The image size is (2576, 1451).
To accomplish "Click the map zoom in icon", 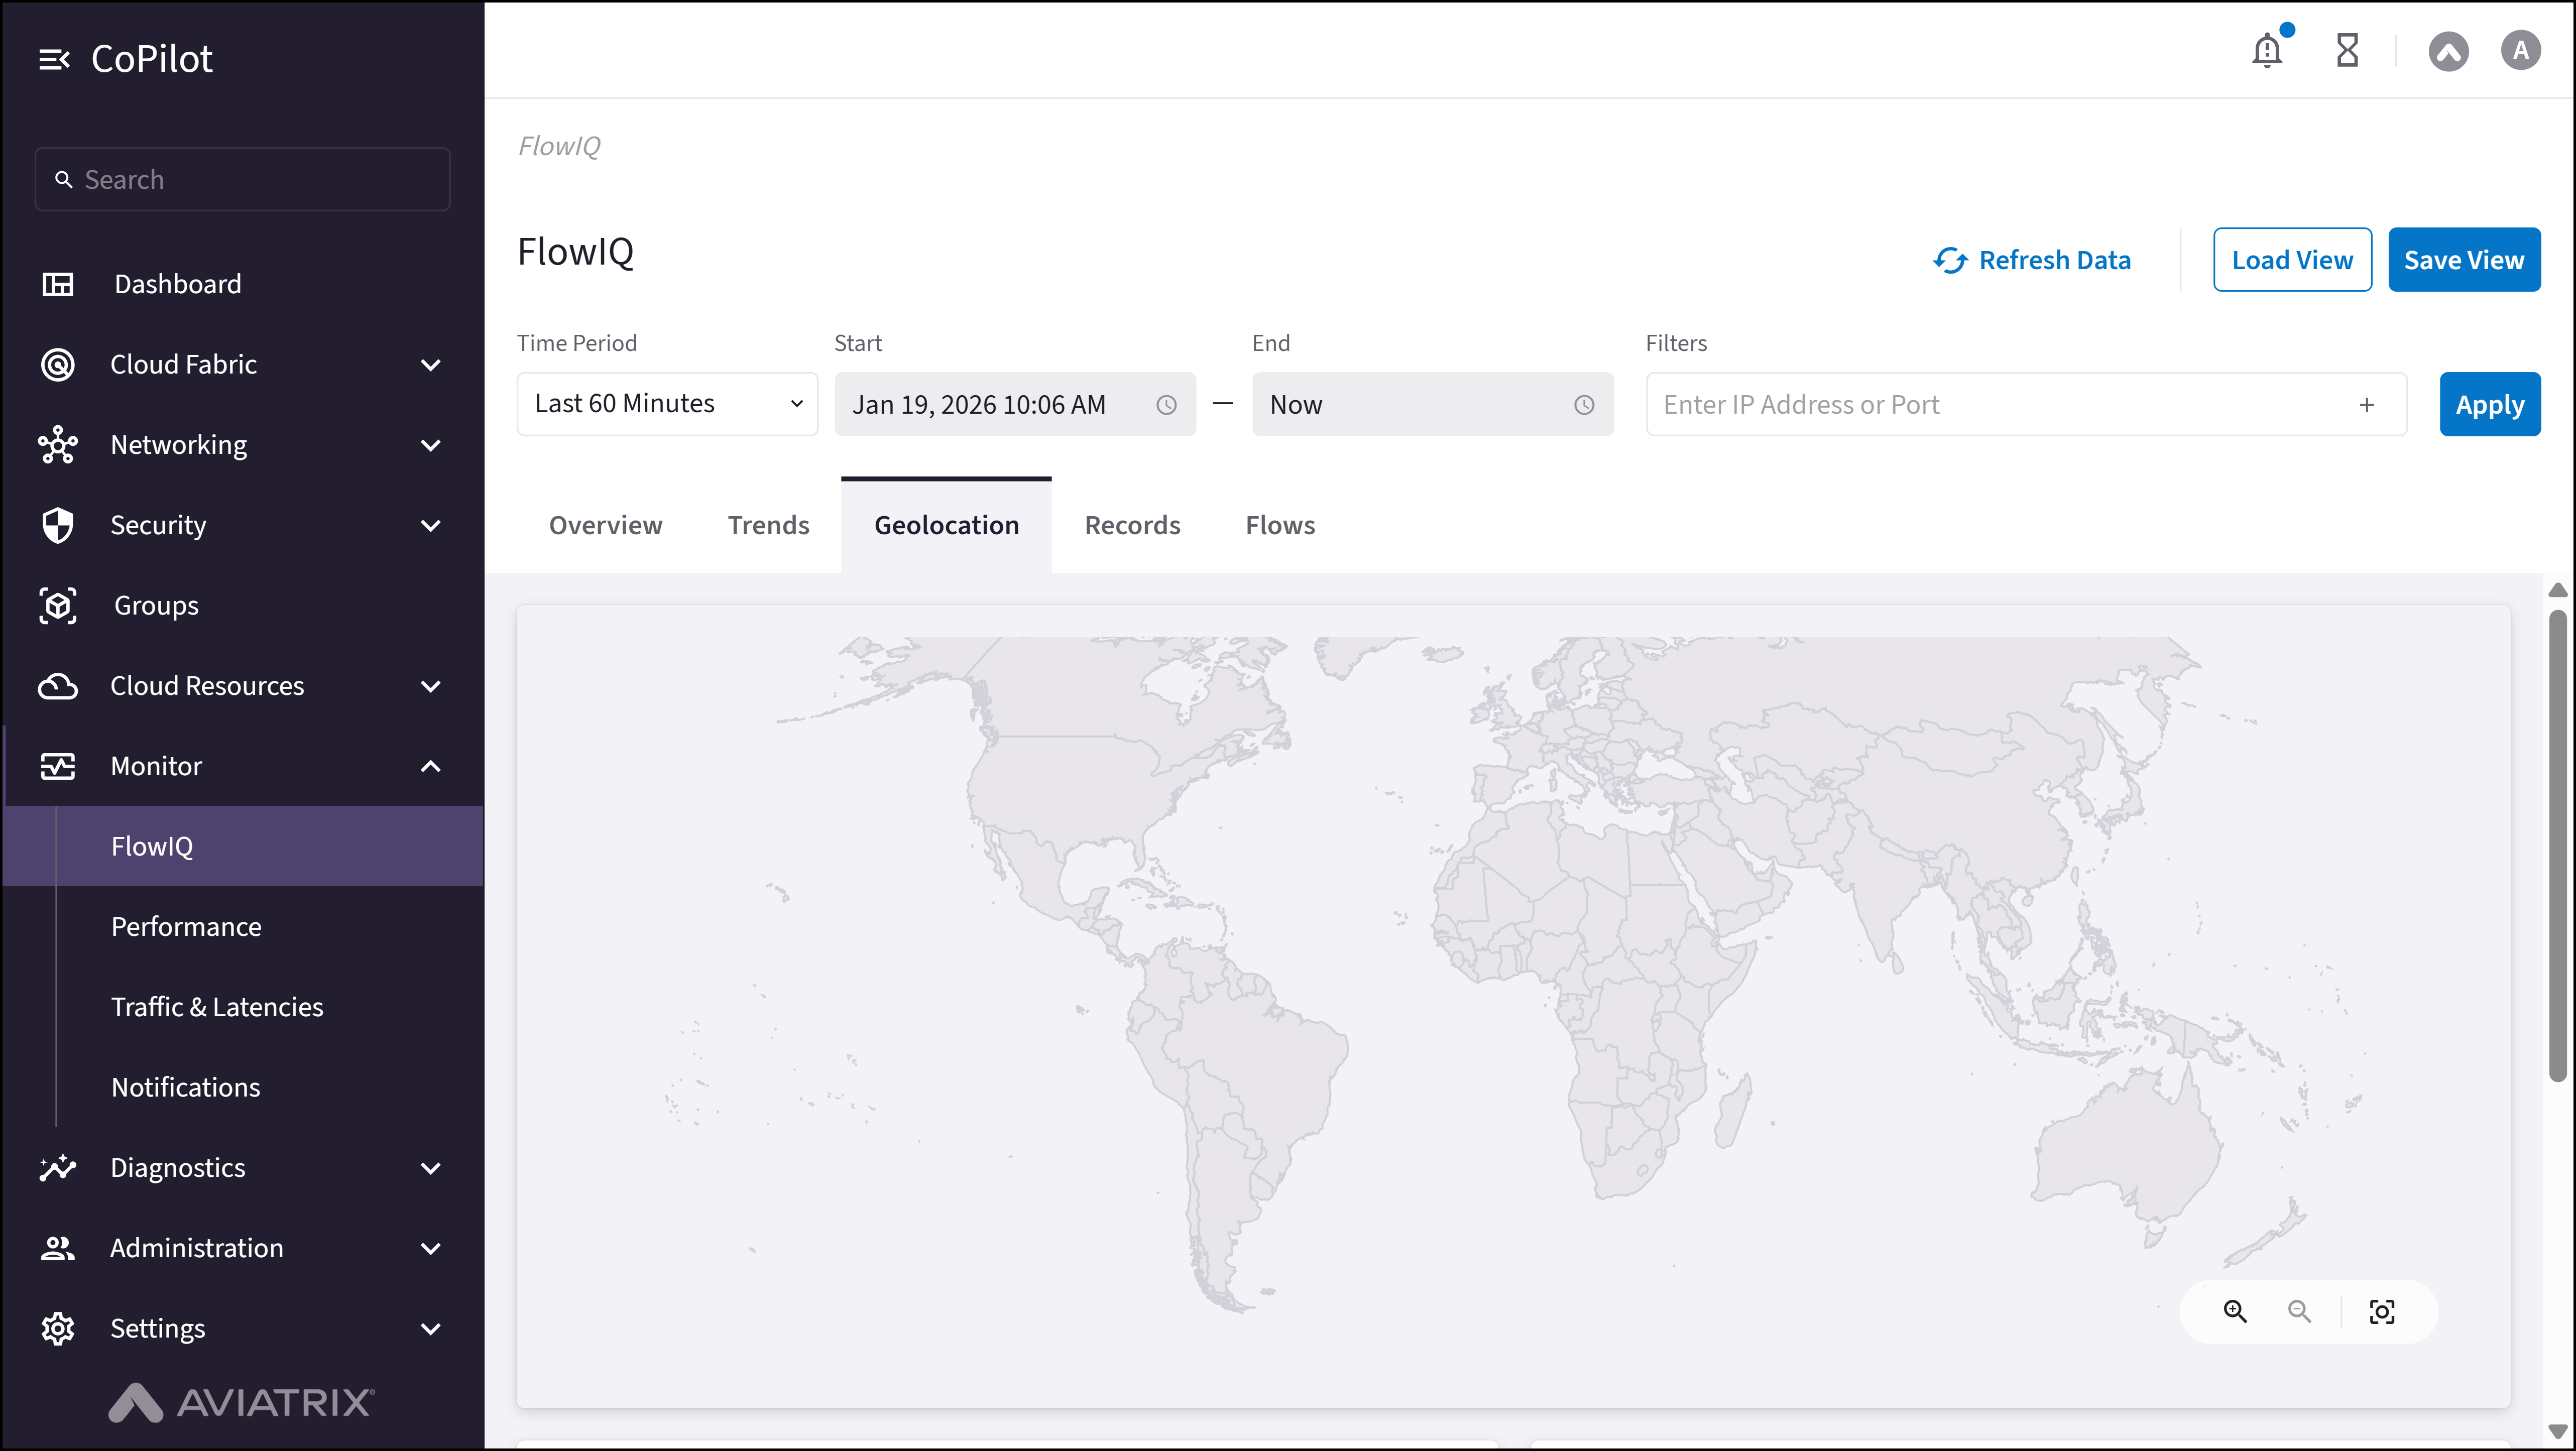I will coord(2235,1311).
